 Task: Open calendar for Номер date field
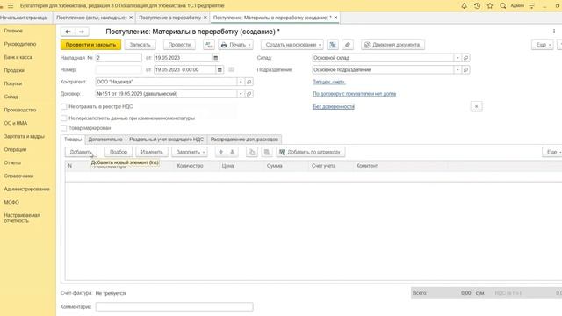220,70
